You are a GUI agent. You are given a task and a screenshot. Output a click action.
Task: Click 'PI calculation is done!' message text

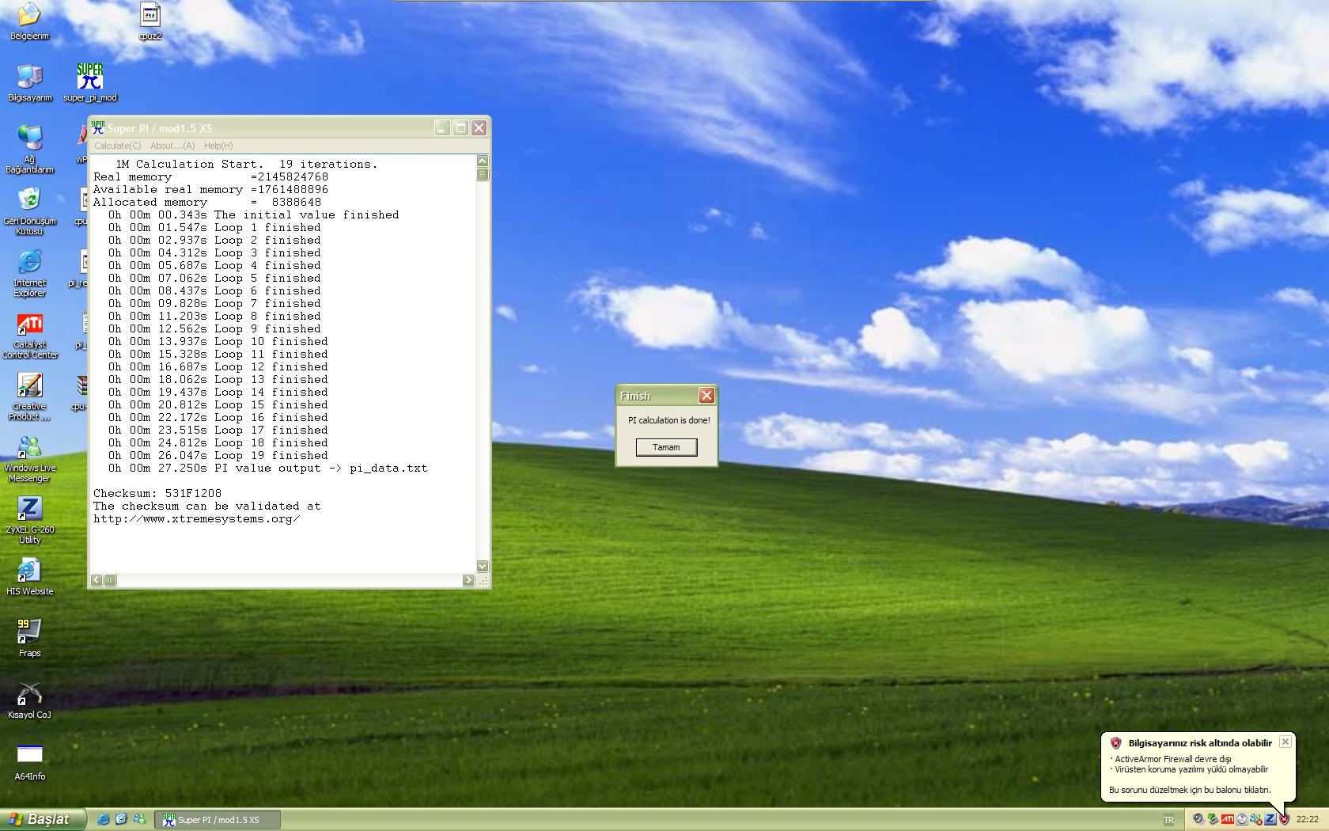coord(669,420)
